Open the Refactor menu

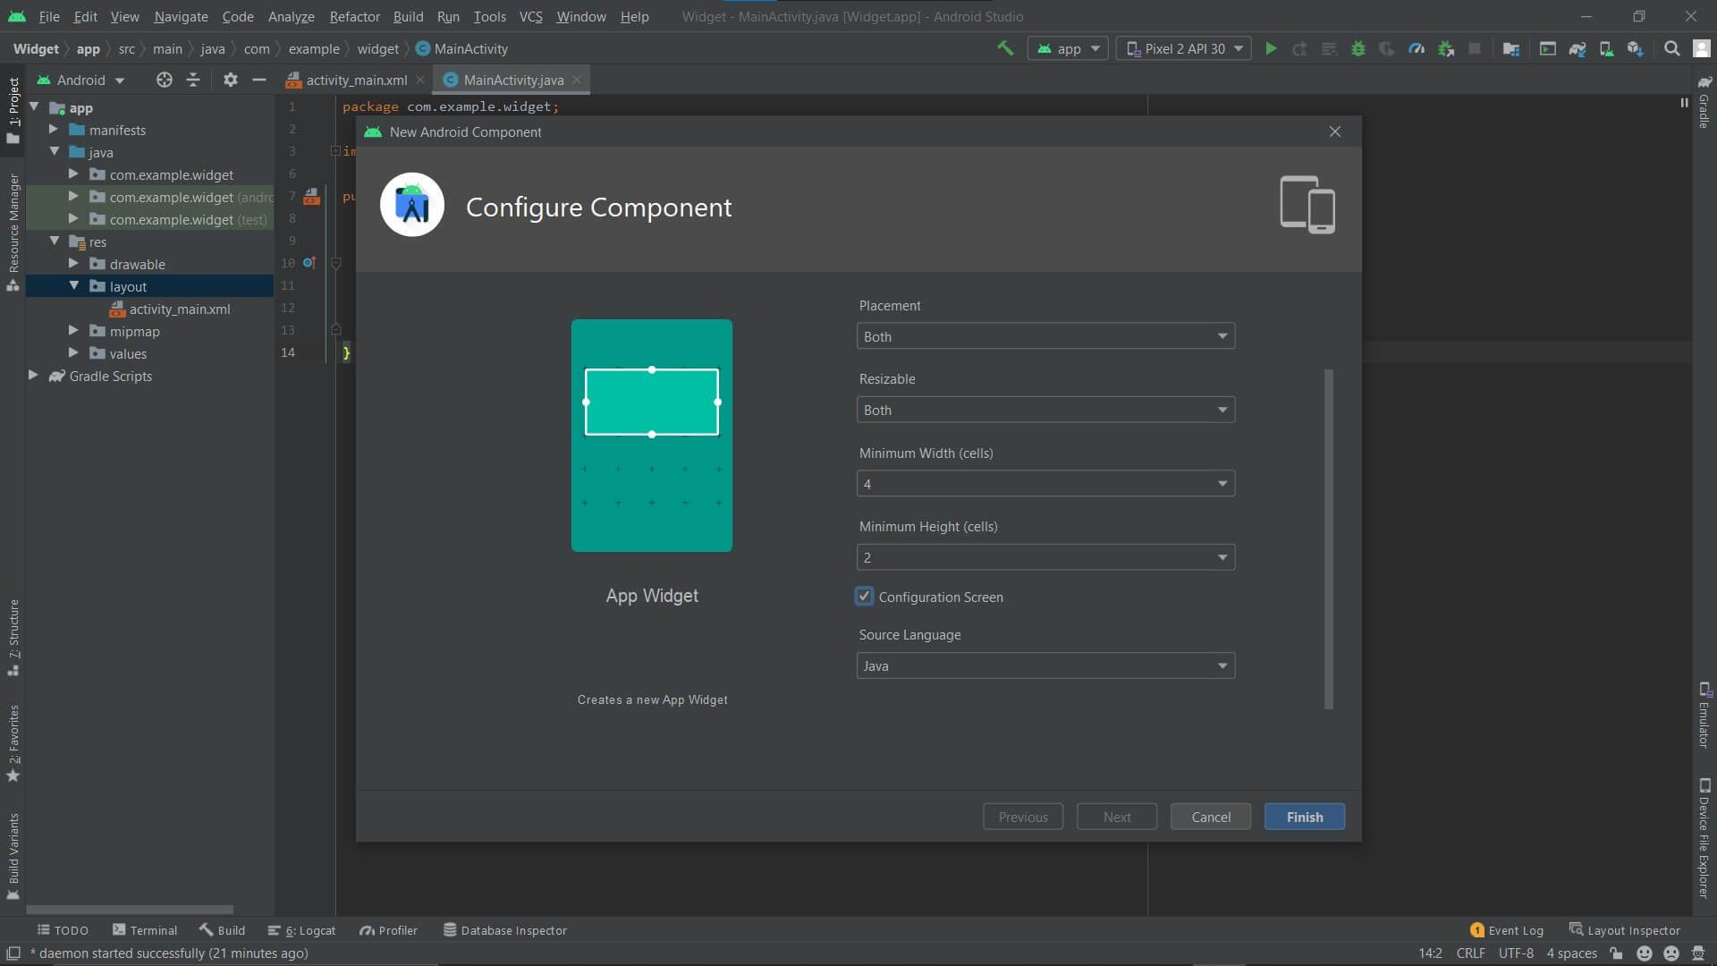pos(354,16)
